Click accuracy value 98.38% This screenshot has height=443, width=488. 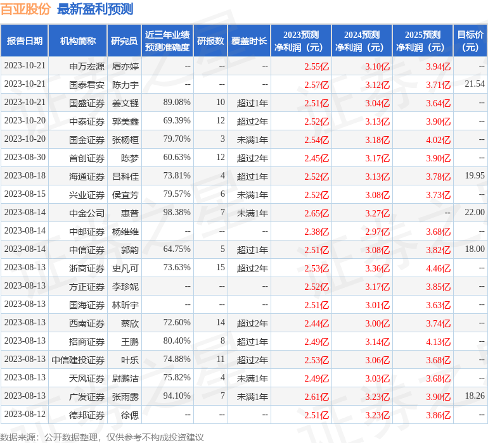coord(177,213)
